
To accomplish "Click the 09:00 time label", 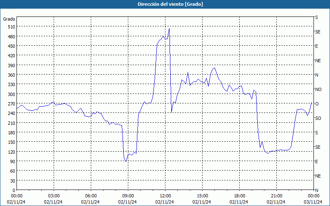I will pyautogui.click(x=128, y=196).
